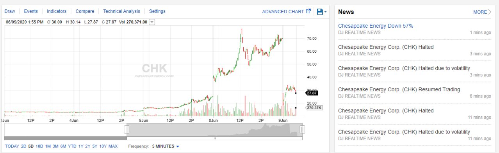Select the 5D time range

(x=31, y=146)
